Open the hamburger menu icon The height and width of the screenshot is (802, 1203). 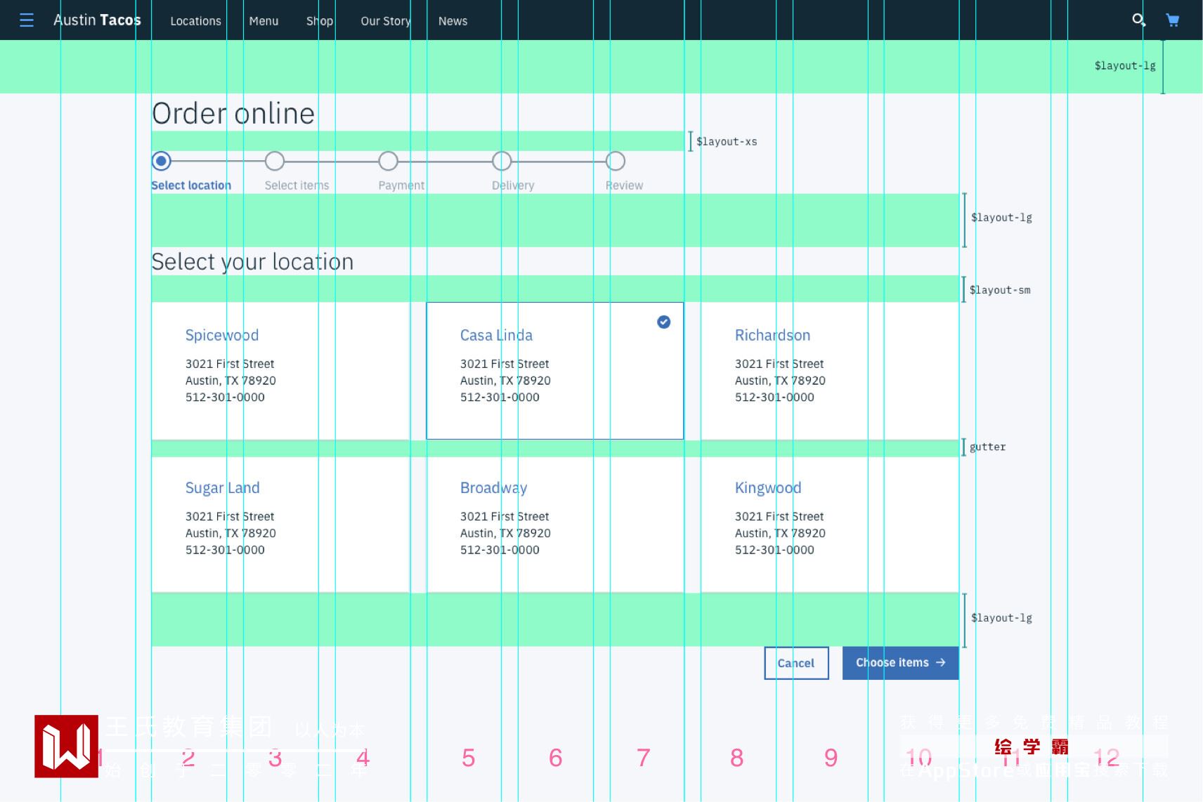tap(27, 20)
